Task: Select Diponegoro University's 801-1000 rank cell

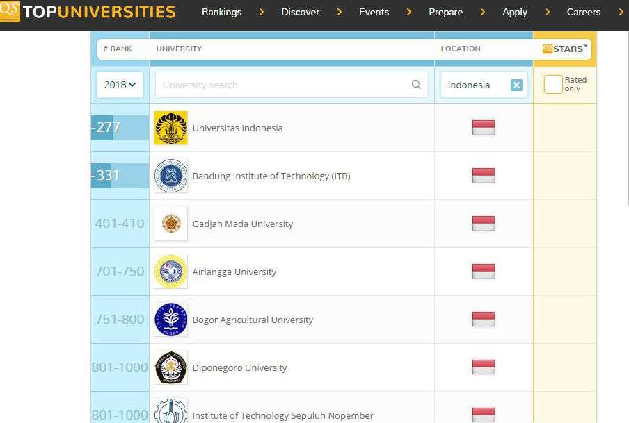Action: [120, 367]
